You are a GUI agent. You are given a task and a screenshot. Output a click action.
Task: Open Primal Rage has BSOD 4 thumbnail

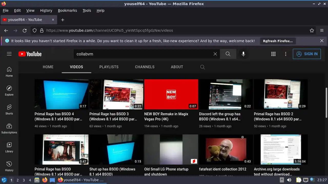coord(61,94)
